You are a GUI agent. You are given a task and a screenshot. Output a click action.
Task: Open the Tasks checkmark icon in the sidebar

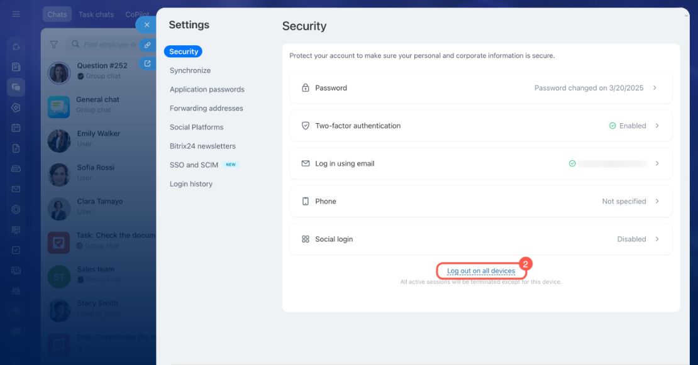[16, 250]
